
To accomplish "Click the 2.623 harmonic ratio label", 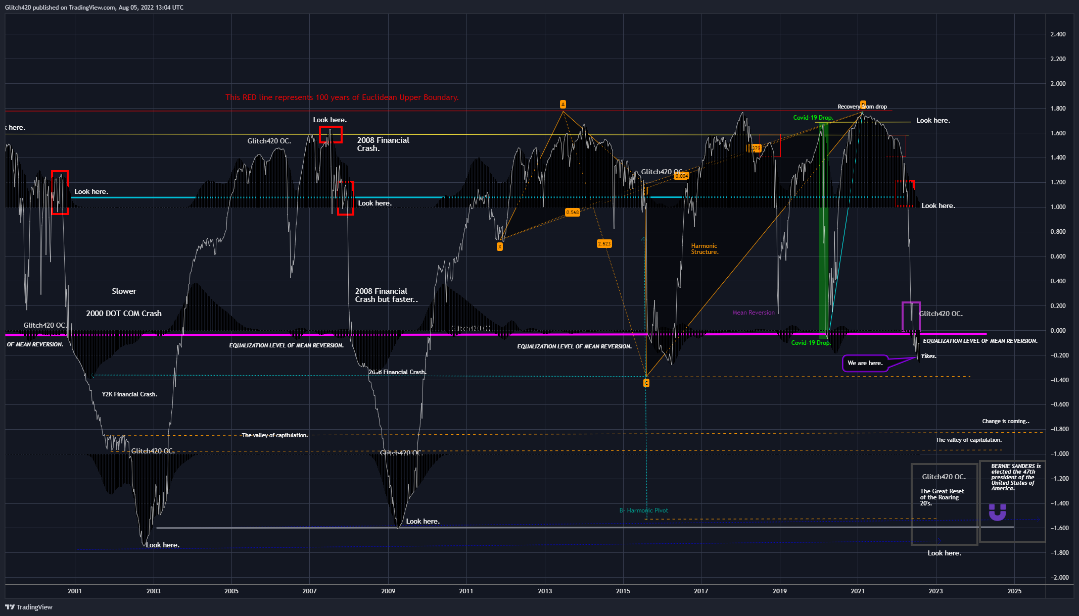I will (604, 244).
